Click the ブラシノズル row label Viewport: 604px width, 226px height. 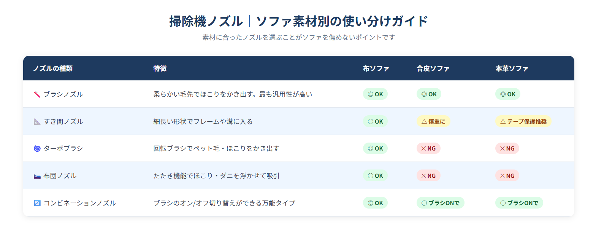point(63,94)
